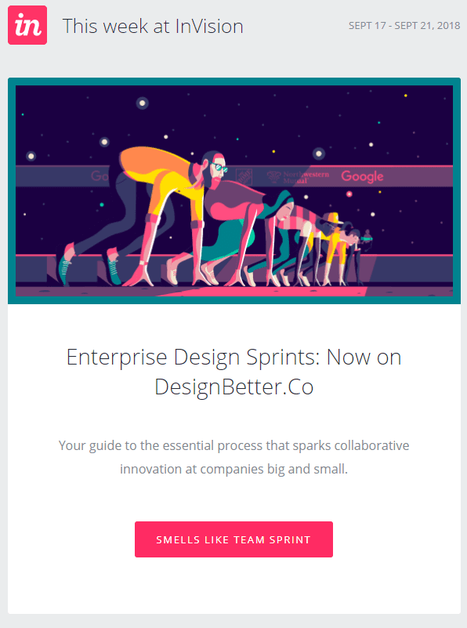Open the Enterprise Design Sprints headline link
The height and width of the screenshot is (628, 467).
pos(233,372)
